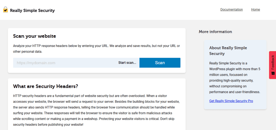Click the 'Start scan...' status text
Screen dimensions: 276x130
(x=127, y=63)
